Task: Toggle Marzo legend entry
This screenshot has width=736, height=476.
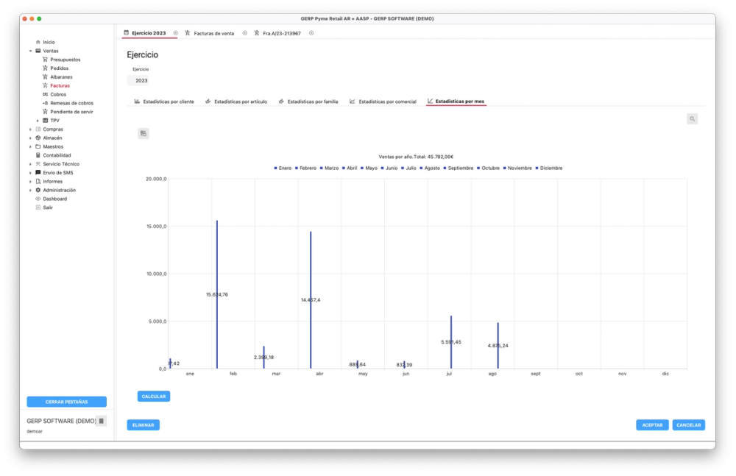Action: click(330, 168)
